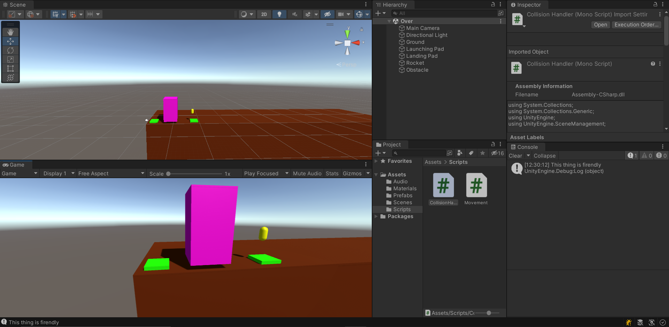The image size is (669, 327).
Task: Select the Scale tool
Action: click(x=10, y=59)
